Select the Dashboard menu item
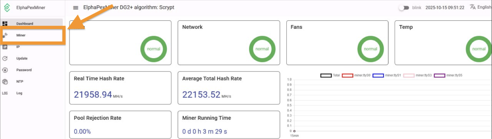Screen dimensions: 492x139 pos(25,24)
